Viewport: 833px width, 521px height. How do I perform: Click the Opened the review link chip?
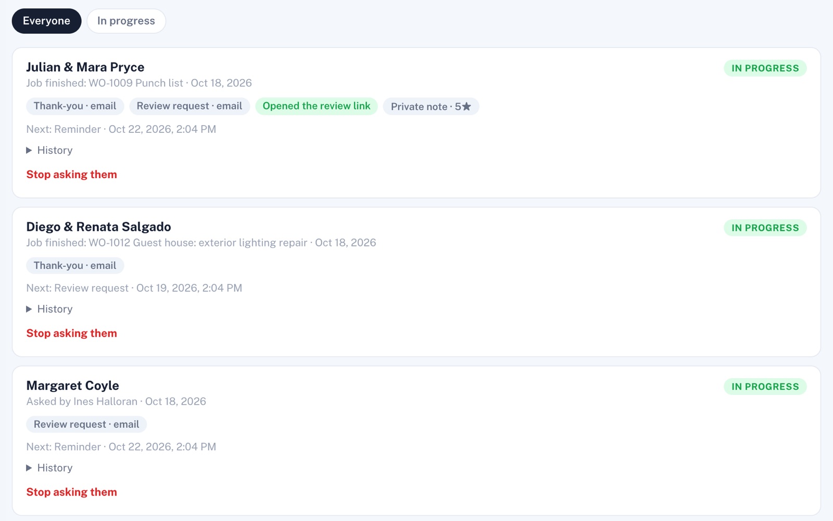click(x=317, y=106)
